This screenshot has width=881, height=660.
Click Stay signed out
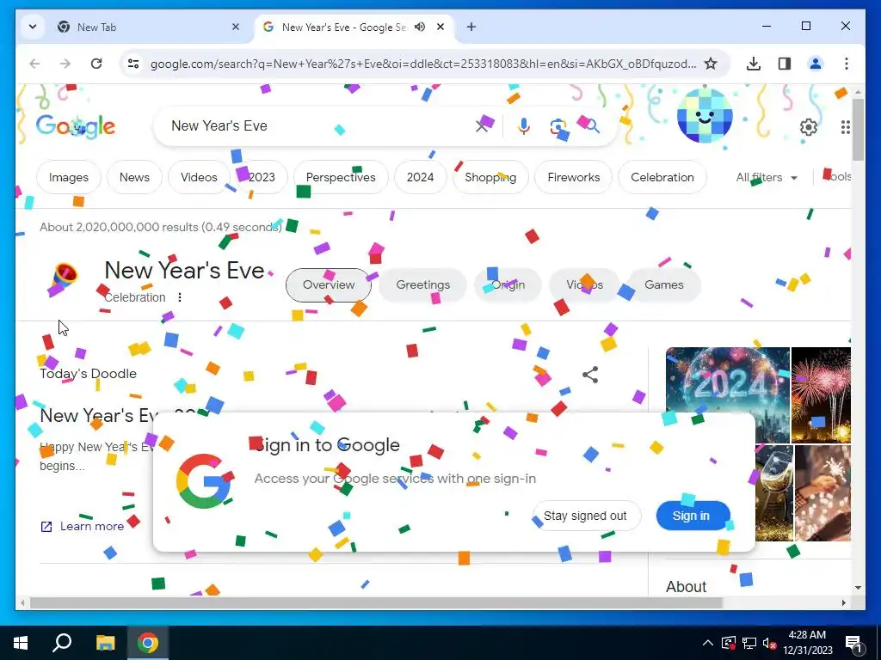585,516
